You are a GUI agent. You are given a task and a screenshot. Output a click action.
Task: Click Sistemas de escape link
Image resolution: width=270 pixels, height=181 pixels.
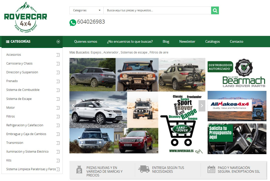[x=134, y=52]
